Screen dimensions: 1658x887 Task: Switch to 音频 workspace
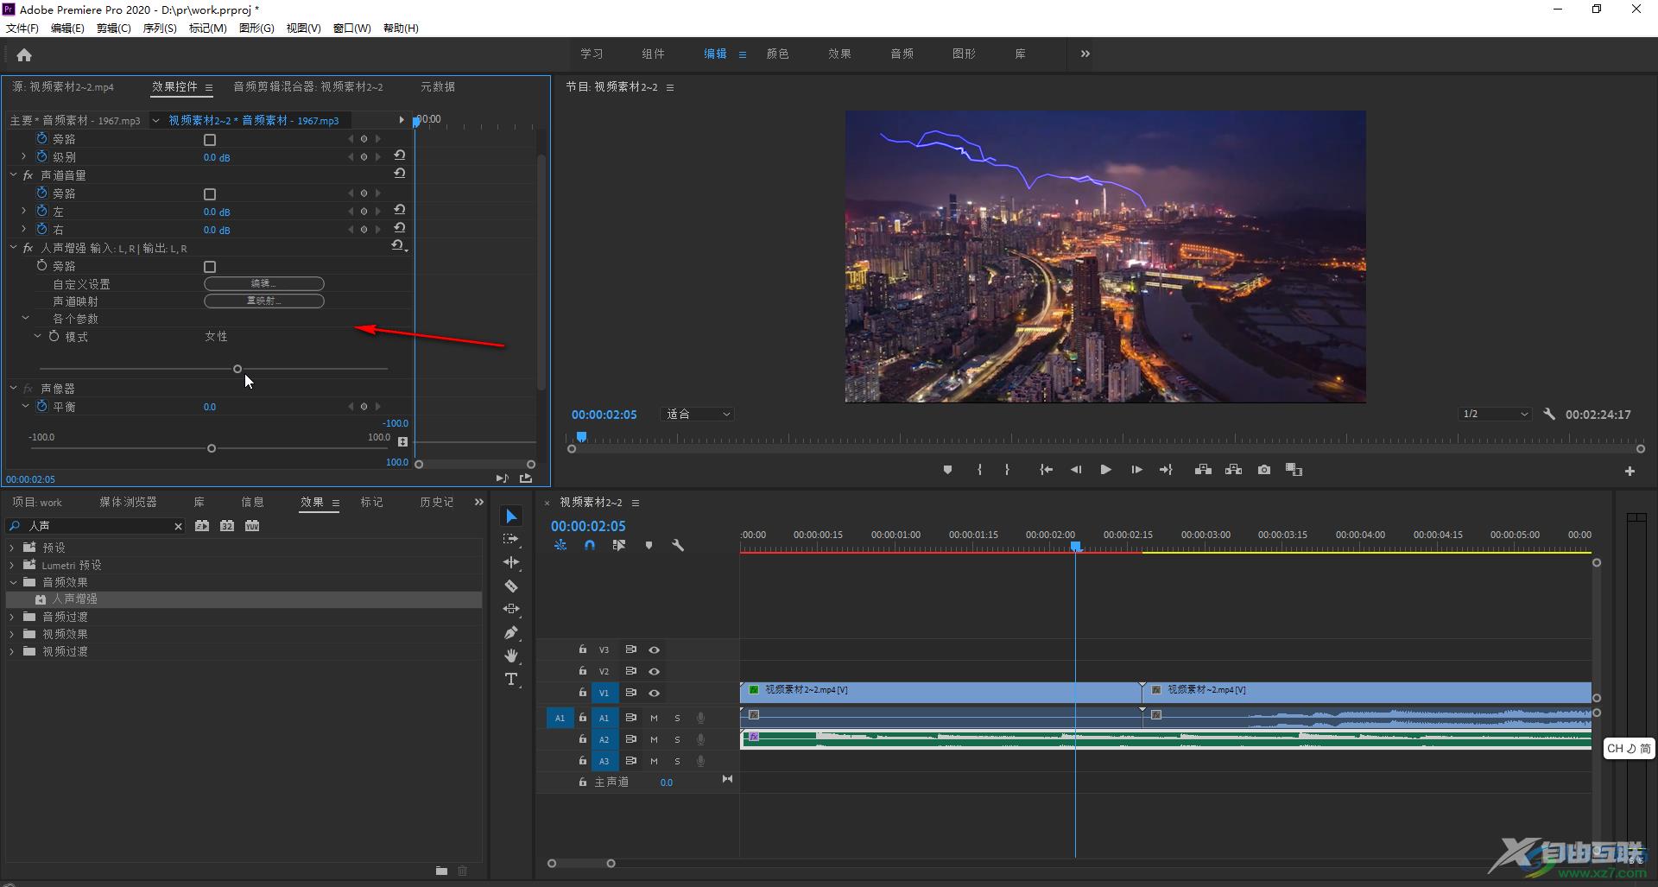902,54
